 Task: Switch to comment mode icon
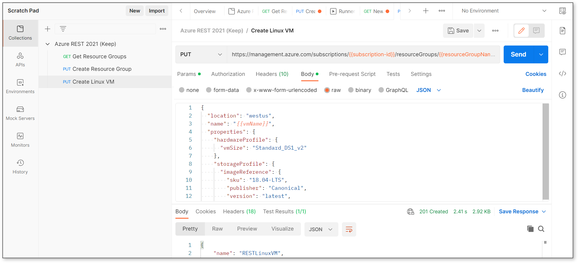click(x=536, y=30)
